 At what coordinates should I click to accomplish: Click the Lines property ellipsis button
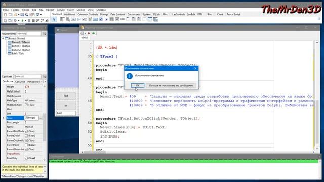[40, 118]
